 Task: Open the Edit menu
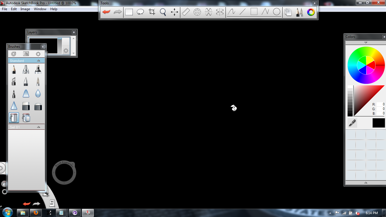pos(14,9)
